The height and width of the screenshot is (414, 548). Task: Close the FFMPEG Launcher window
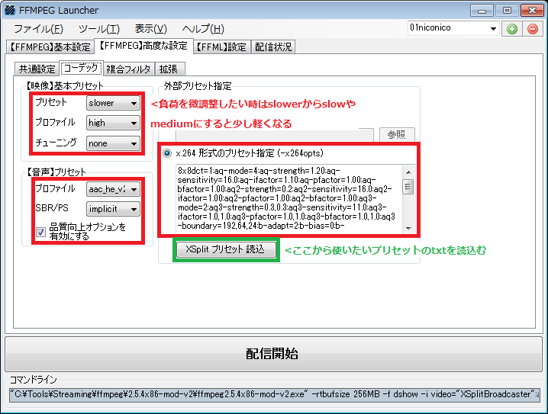pos(532,11)
